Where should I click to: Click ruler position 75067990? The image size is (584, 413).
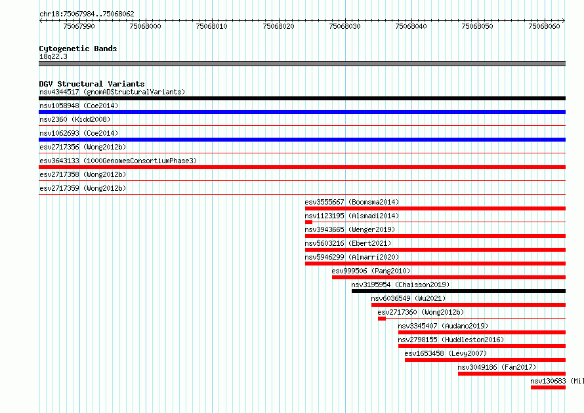tap(79, 26)
